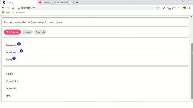This screenshot has width=193, height=108.
Task: Navigate to About Us list item
Action: pyautogui.click(x=95, y=88)
